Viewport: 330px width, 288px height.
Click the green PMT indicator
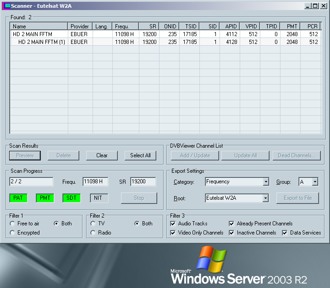[45, 198]
